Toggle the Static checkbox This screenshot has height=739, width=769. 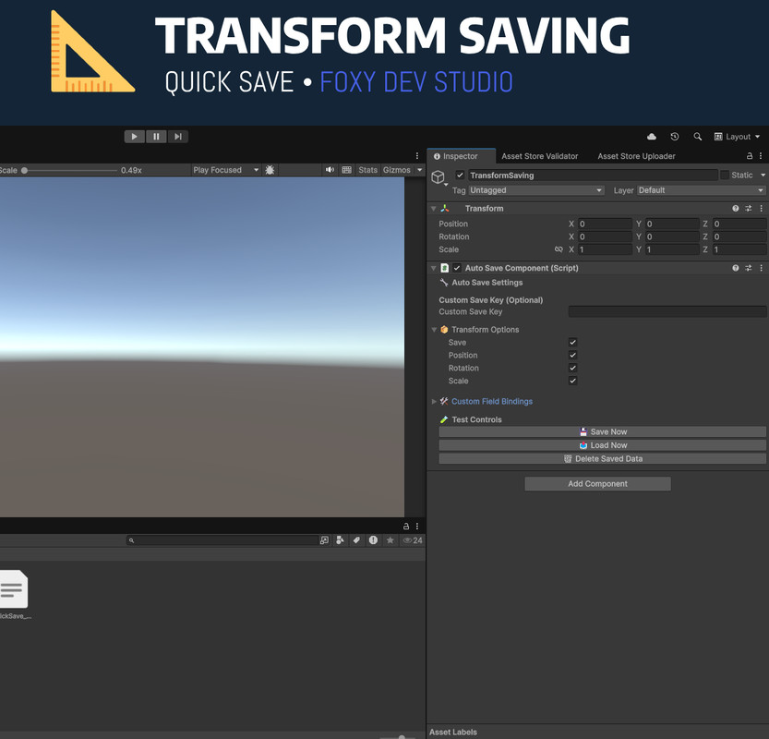click(725, 175)
